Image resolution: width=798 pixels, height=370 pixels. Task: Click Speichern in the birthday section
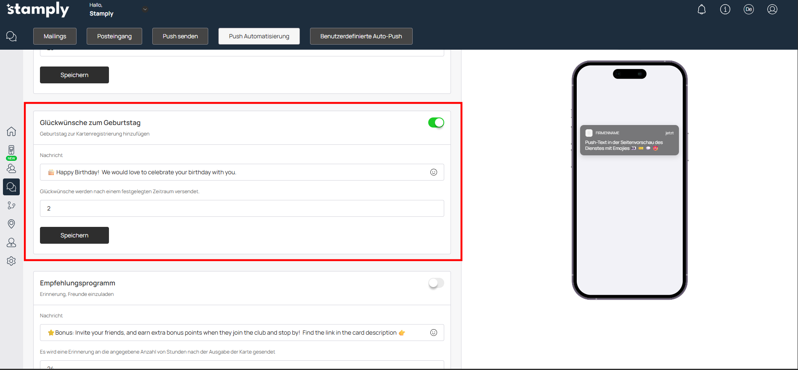[x=74, y=235]
